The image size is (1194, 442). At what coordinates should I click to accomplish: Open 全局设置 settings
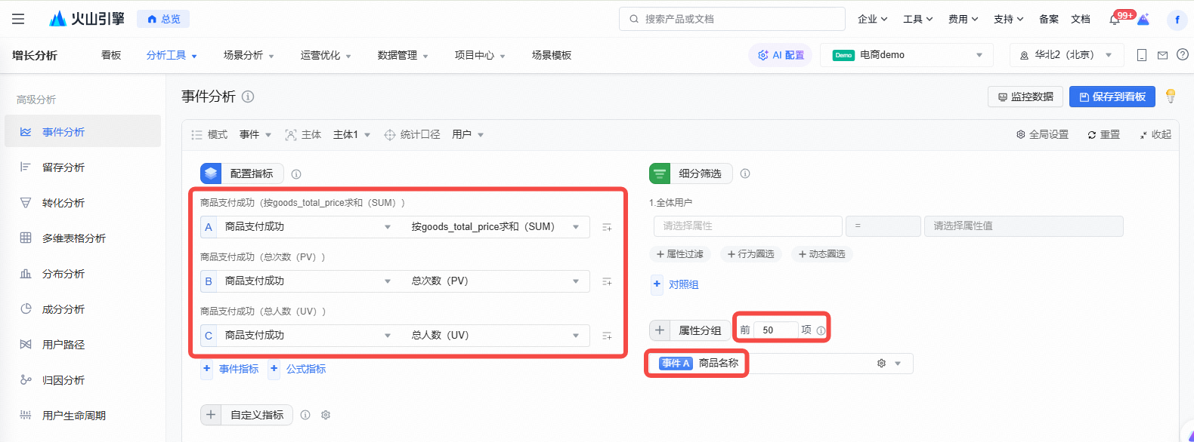[1042, 134]
